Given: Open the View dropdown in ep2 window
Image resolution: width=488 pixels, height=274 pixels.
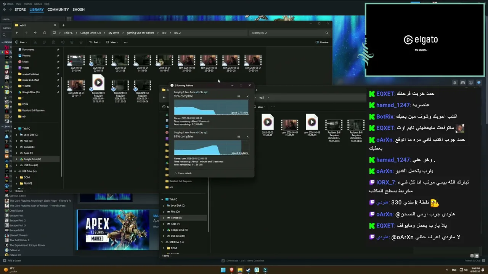Looking at the screenshot, I should [260, 107].
